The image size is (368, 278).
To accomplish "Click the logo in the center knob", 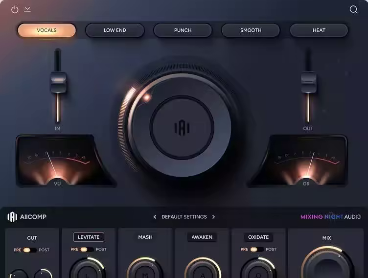I will (x=182, y=127).
